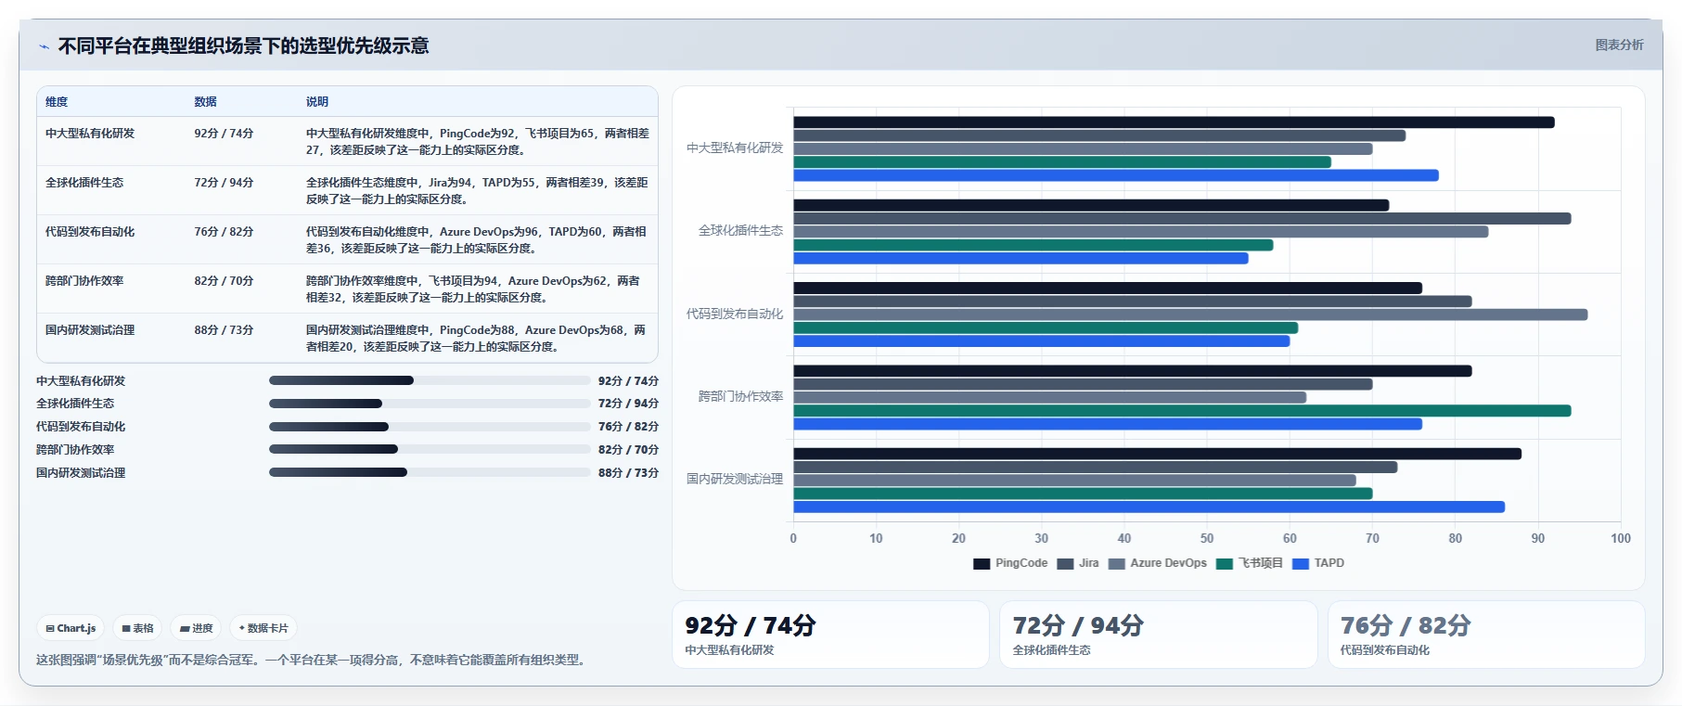Click the small icon before the panel title

[44, 46]
